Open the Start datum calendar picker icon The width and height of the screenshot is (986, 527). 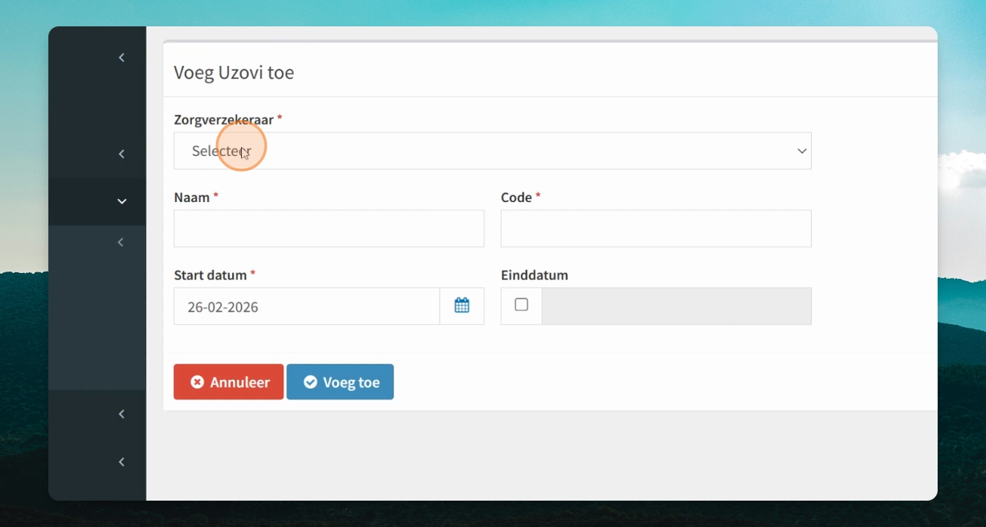[462, 306]
